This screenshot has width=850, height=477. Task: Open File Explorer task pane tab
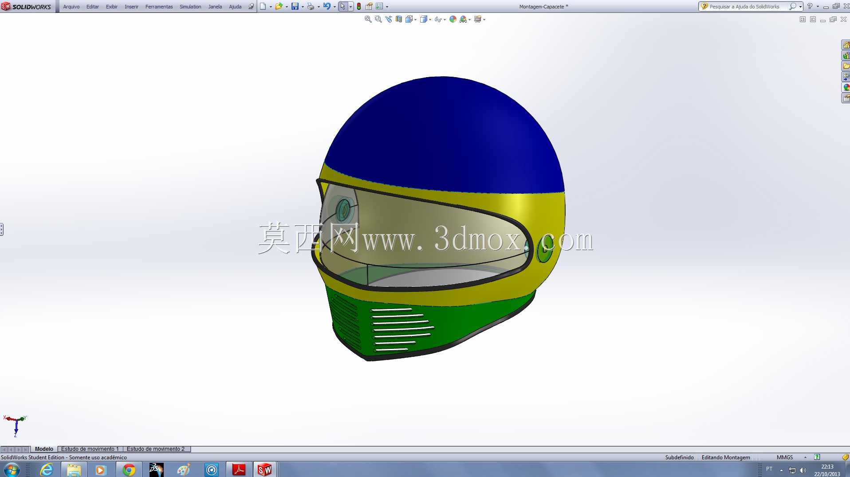point(846,66)
